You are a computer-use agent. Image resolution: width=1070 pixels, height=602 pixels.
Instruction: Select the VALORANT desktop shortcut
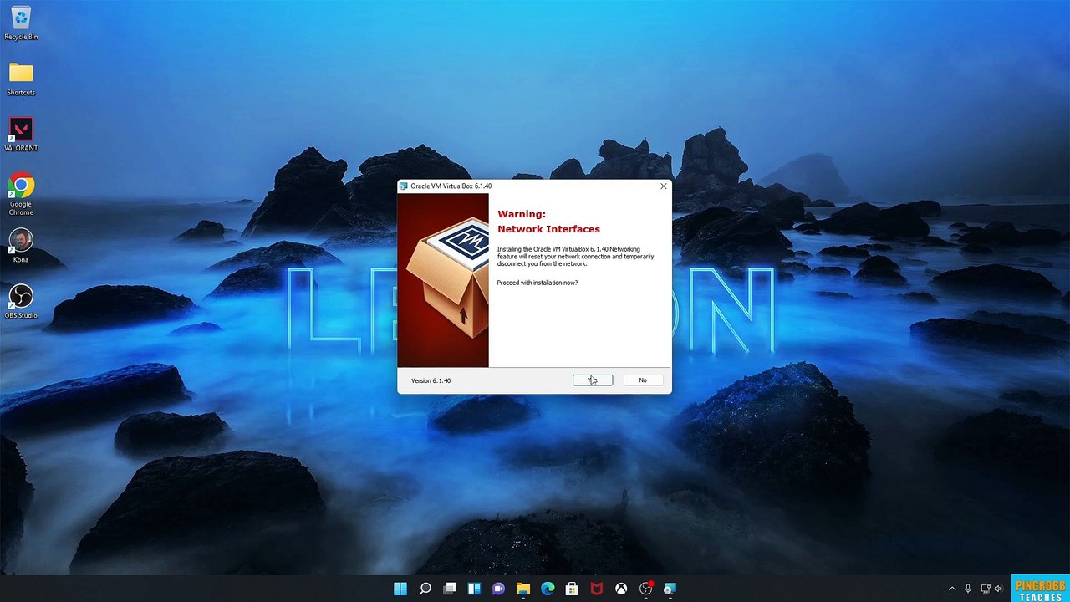pyautogui.click(x=21, y=135)
